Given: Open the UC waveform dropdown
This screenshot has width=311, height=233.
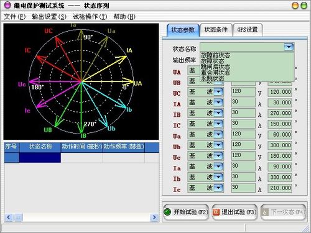Looking at the screenshot, I should (218, 92).
